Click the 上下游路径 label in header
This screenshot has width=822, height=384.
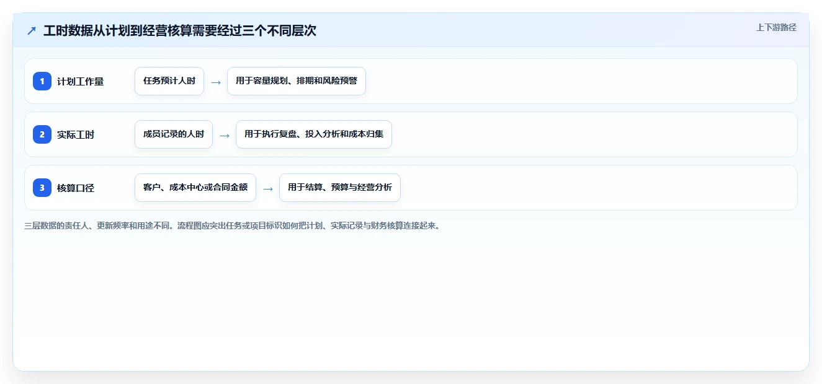[x=776, y=28]
